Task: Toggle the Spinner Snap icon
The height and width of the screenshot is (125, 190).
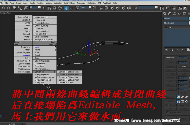Action: pyautogui.click(x=129, y=8)
